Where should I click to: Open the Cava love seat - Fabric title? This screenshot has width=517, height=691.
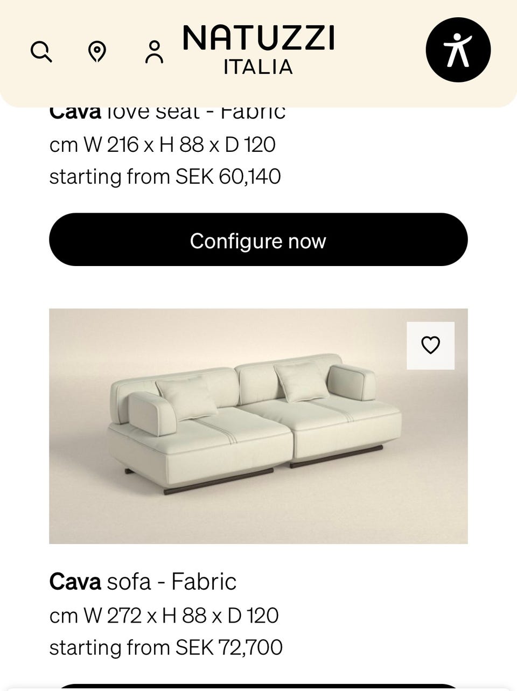point(167,112)
